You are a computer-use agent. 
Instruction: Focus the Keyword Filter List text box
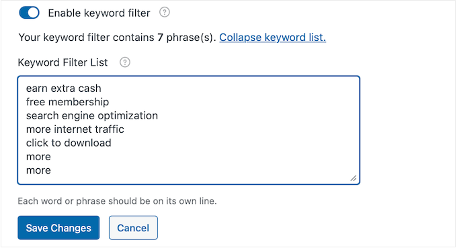[x=189, y=130]
